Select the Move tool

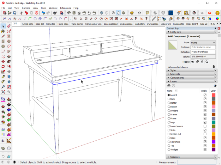tap(3, 62)
